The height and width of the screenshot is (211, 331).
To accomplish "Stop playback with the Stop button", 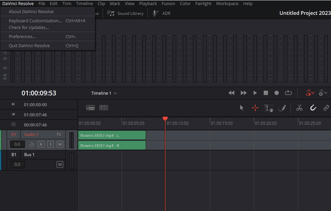I will pos(266,93).
